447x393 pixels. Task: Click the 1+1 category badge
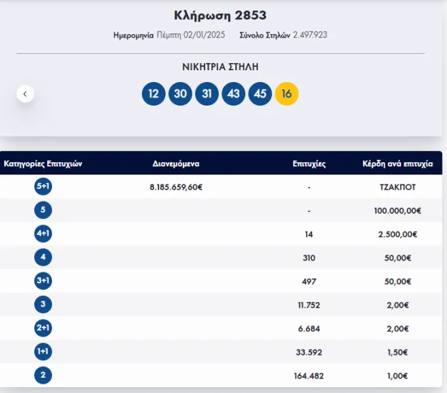pyautogui.click(x=43, y=352)
